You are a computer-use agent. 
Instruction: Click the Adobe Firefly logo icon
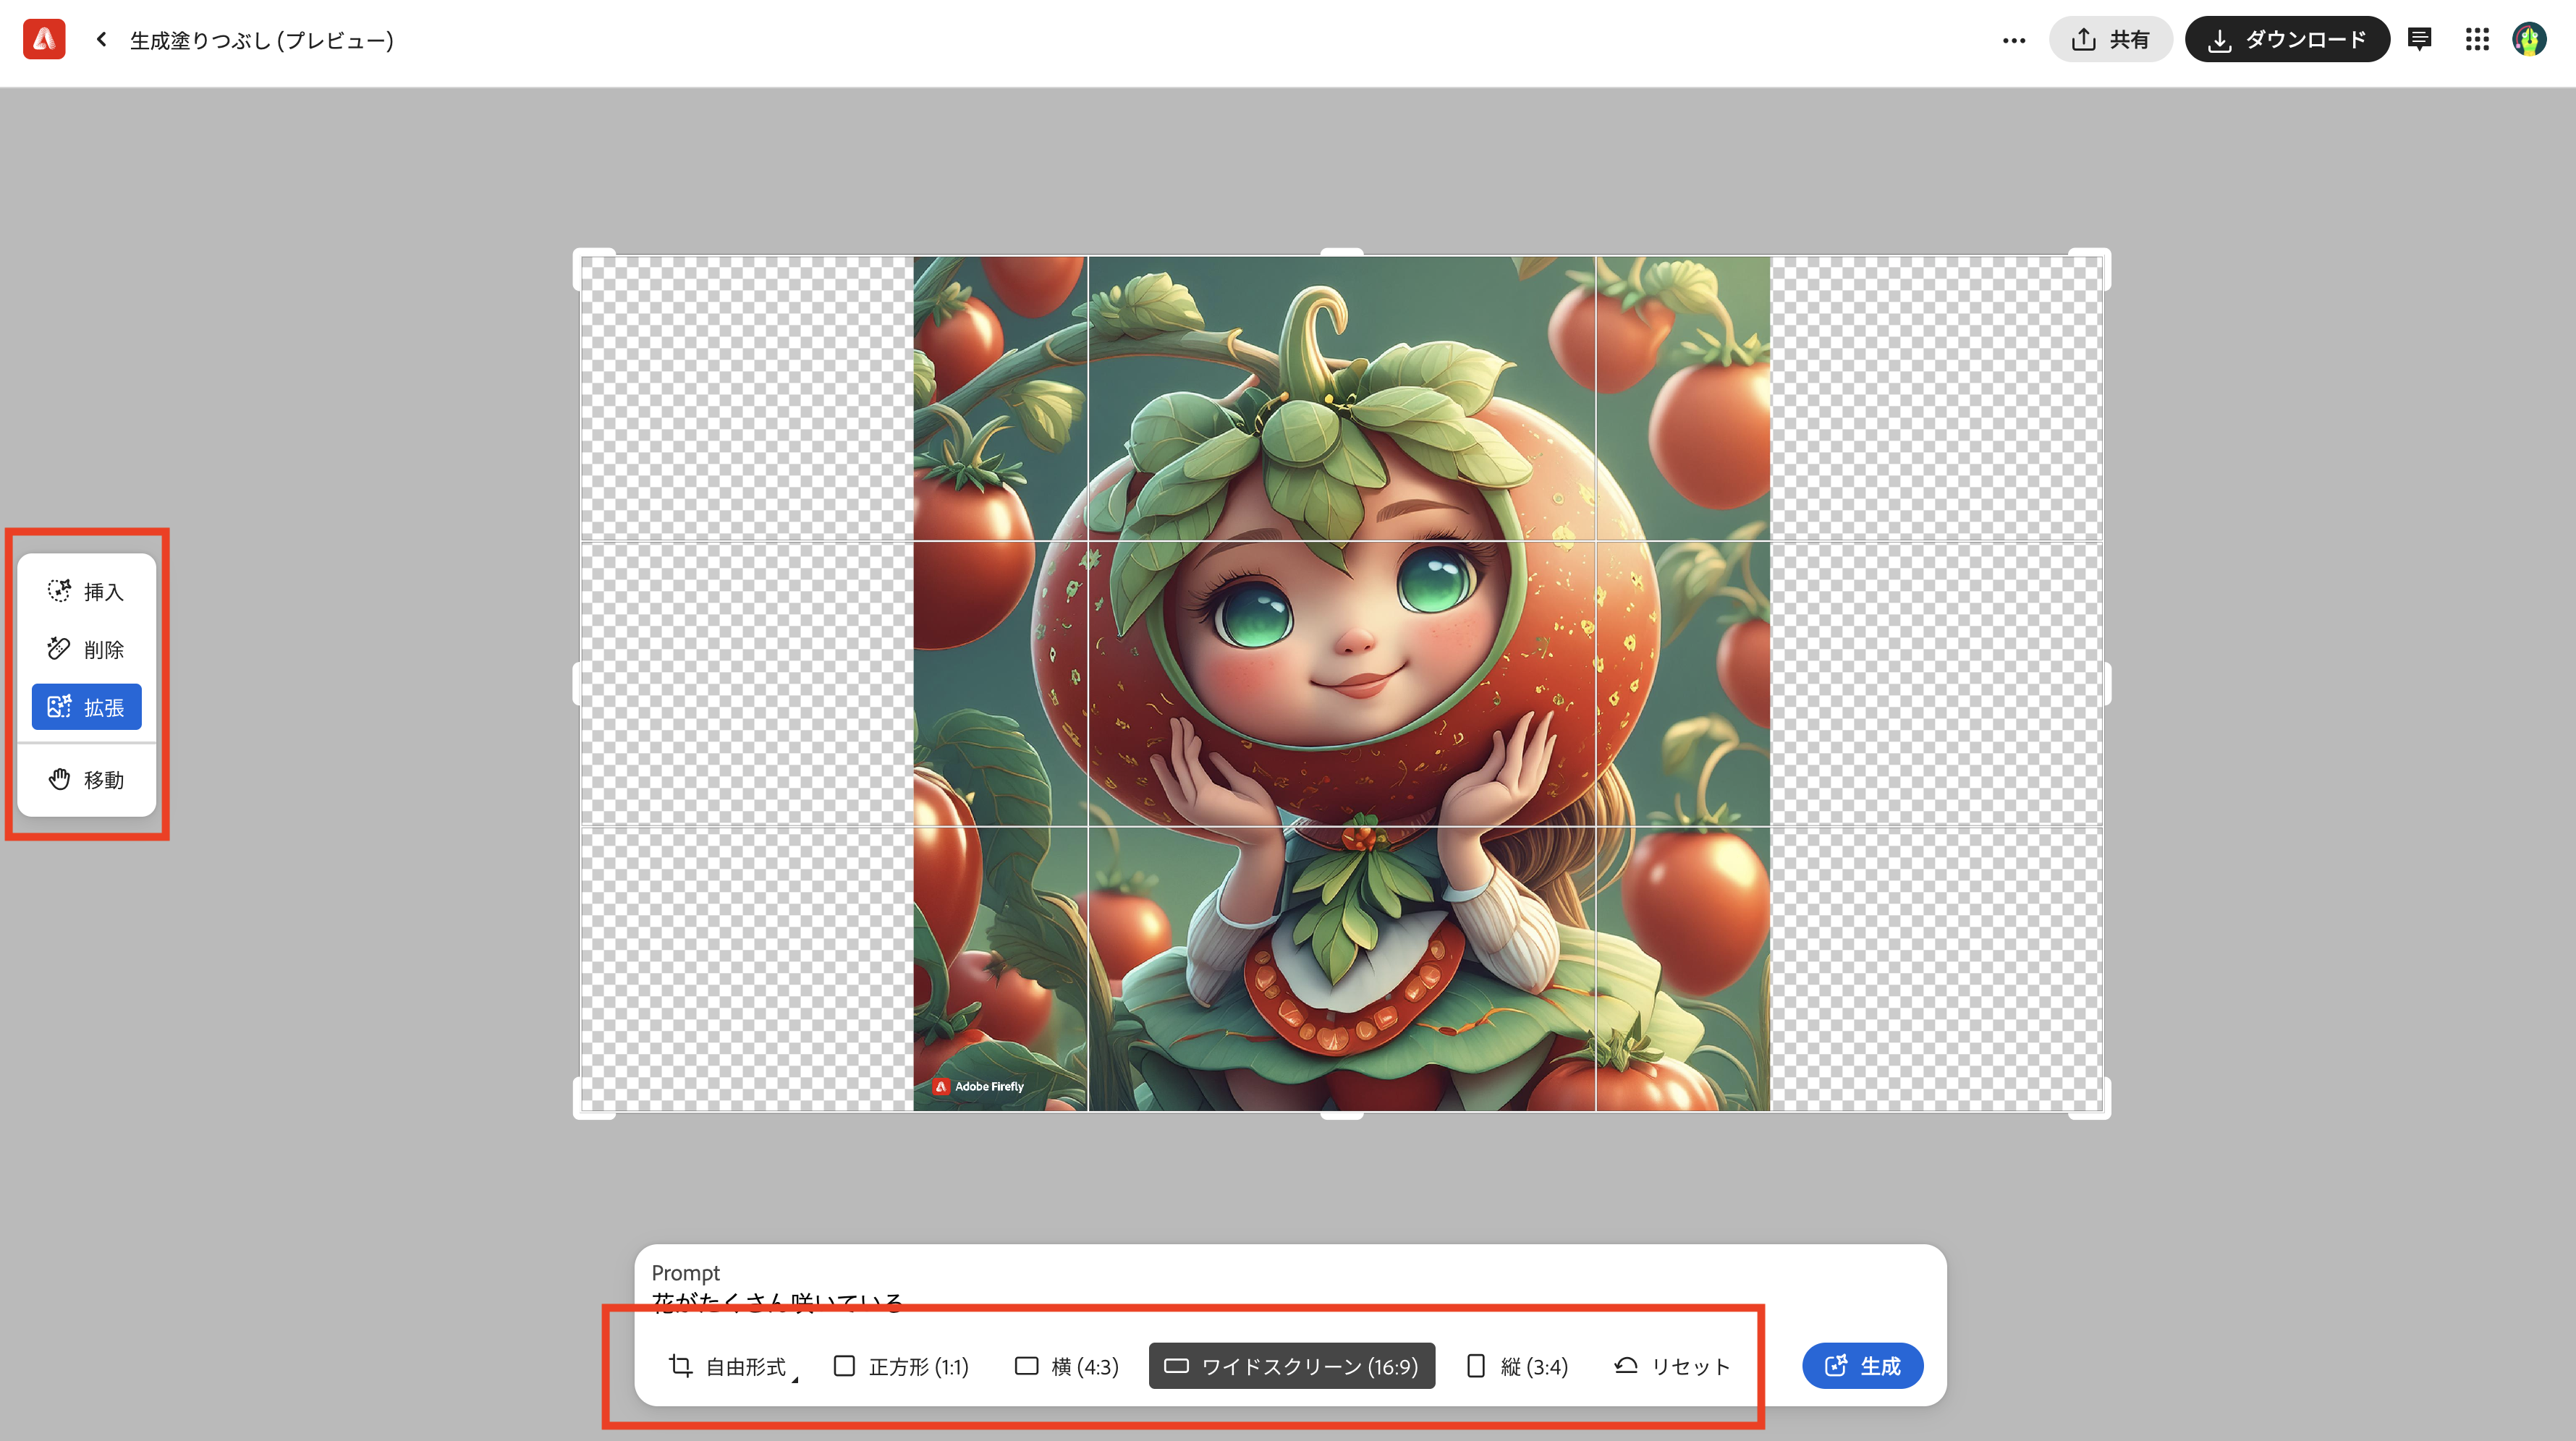(44, 40)
